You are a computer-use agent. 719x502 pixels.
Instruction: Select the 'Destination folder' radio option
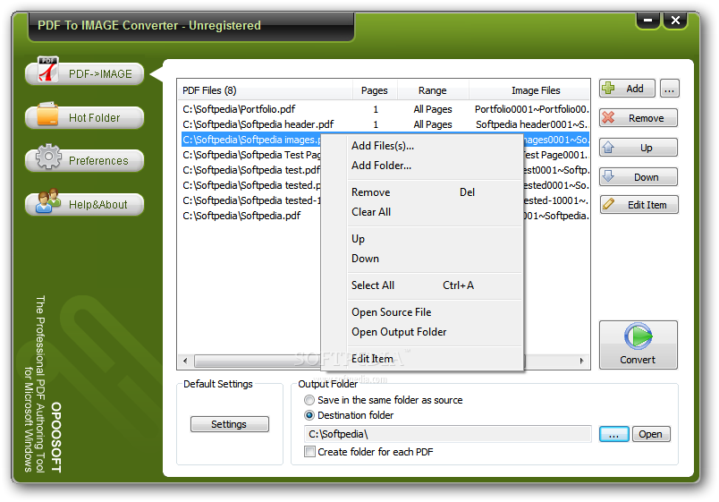pyautogui.click(x=309, y=415)
